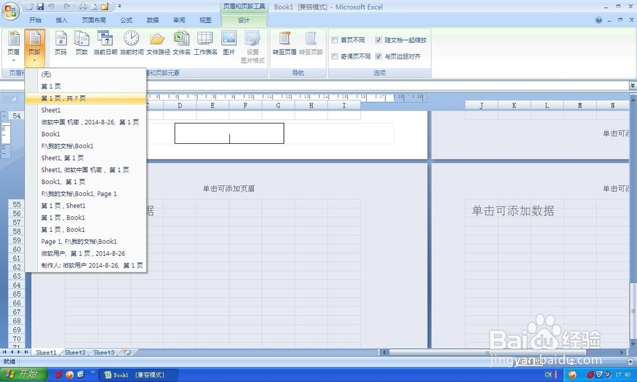Insert number of pages (页数) element
637x382 pixels.
coord(82,43)
